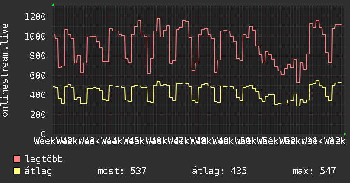Click the y-axis label 200
This screenshot has height=183, width=350.
[x=38, y=114]
